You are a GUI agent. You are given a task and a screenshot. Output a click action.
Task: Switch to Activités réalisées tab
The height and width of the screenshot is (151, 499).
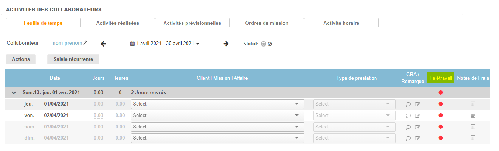tap(117, 23)
